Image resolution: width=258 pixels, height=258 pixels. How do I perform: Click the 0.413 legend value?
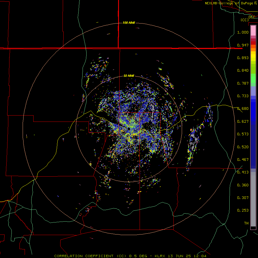click(x=243, y=172)
